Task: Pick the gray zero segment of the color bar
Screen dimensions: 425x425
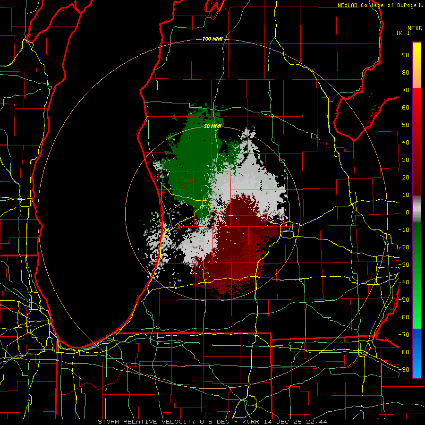Action: (417, 209)
